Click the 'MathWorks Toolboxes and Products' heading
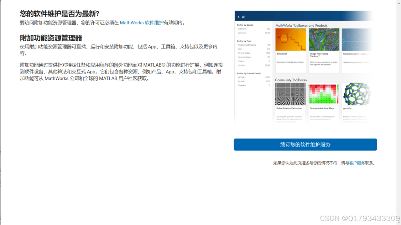This screenshot has width=401, height=225. click(x=301, y=25)
